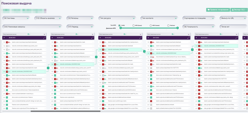
Task: Maximize the 05.01.2024 results column
Action: [x=237, y=38]
